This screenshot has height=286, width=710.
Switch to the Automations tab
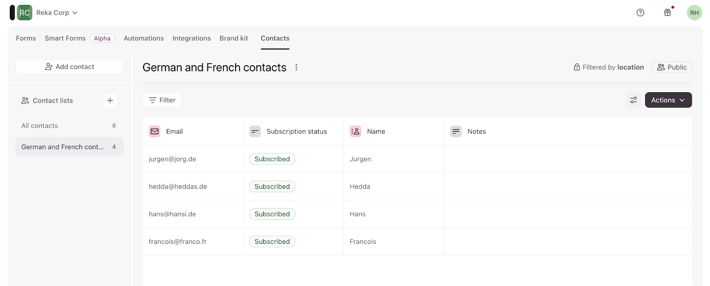[x=143, y=38]
